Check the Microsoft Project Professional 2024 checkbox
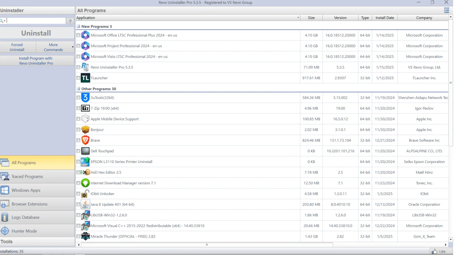Viewport: 455px width, 256px height. point(78,46)
